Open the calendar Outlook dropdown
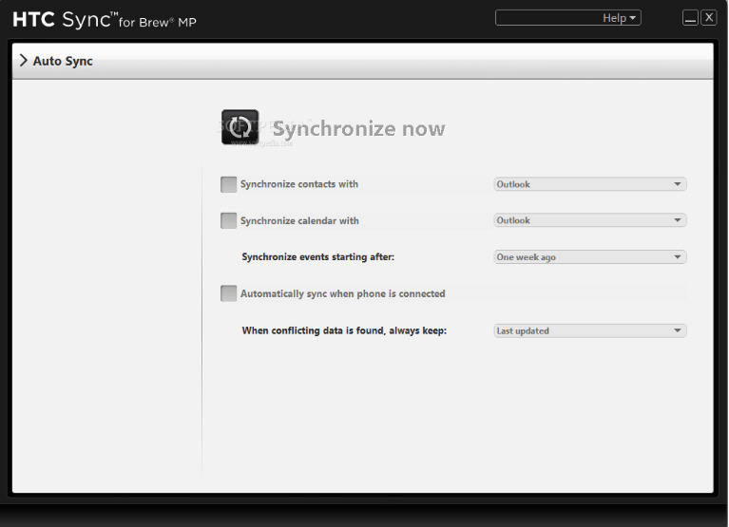 coord(590,220)
